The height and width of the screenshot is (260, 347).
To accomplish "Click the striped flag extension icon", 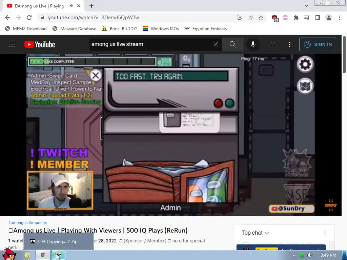I will tap(285, 18).
